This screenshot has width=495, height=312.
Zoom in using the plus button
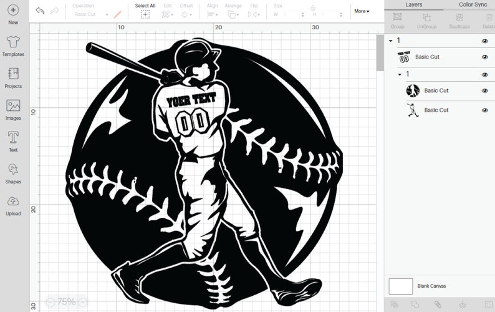(83, 302)
